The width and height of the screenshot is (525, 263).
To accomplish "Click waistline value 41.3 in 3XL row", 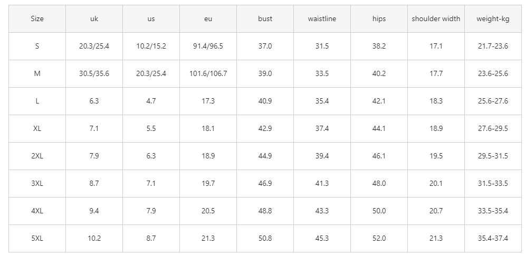I will coord(322,184).
